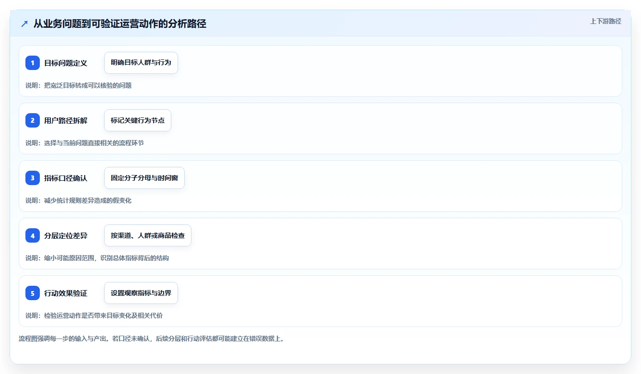Click the 上下游路径 label in header
Image resolution: width=641 pixels, height=374 pixels.
click(x=605, y=21)
